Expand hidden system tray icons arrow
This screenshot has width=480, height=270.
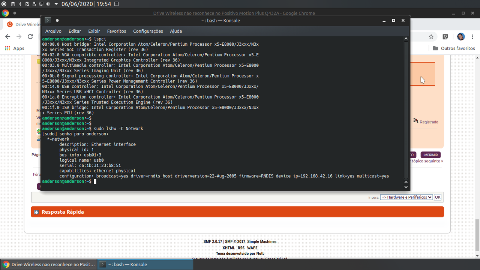[56, 4]
